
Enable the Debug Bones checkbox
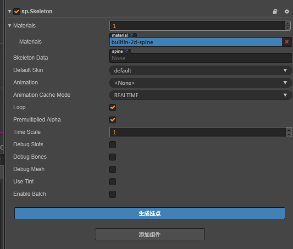[112, 157]
